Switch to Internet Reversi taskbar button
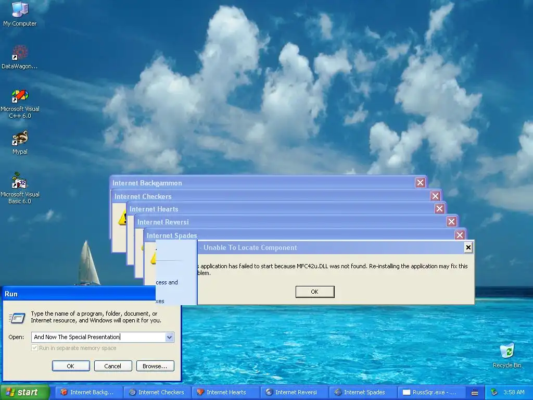The image size is (533, 400). 295,392
